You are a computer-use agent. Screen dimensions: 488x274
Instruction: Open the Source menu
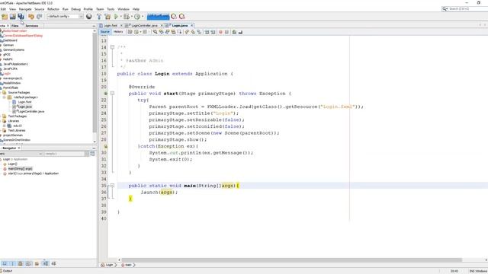click(x=39, y=9)
